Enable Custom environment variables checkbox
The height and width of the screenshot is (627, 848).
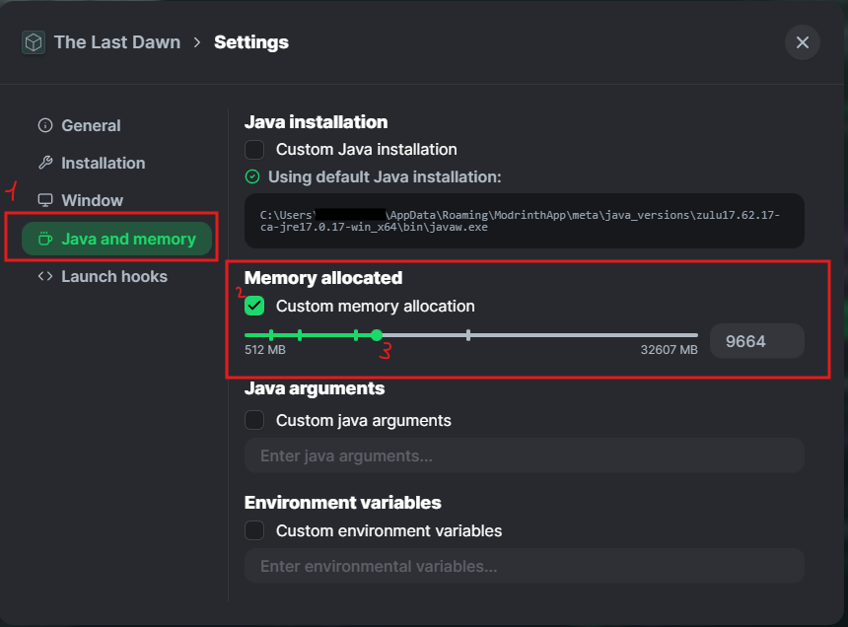[x=254, y=530]
